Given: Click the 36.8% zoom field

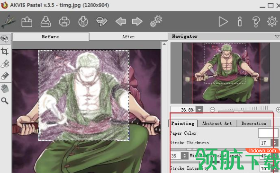Looking at the screenshot, I should click(183, 110).
